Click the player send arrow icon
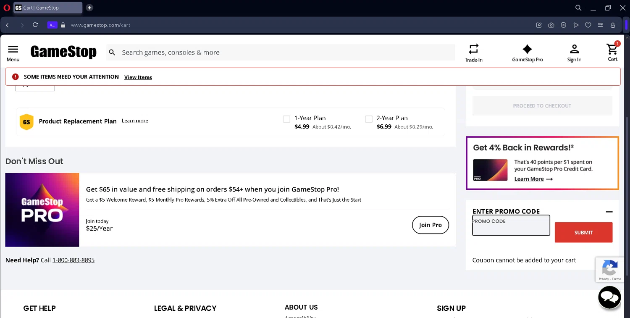The image size is (630, 318). coord(576,25)
